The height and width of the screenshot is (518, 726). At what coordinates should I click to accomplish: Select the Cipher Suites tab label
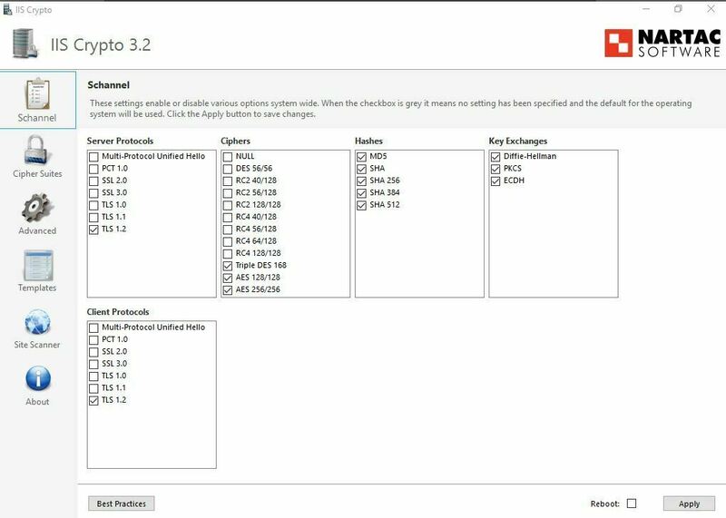pyautogui.click(x=37, y=174)
